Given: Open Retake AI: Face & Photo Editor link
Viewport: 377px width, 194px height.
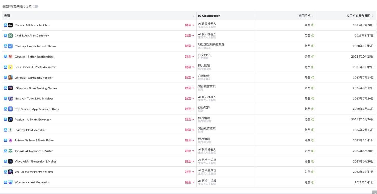Looking at the screenshot, I should 34,141.
